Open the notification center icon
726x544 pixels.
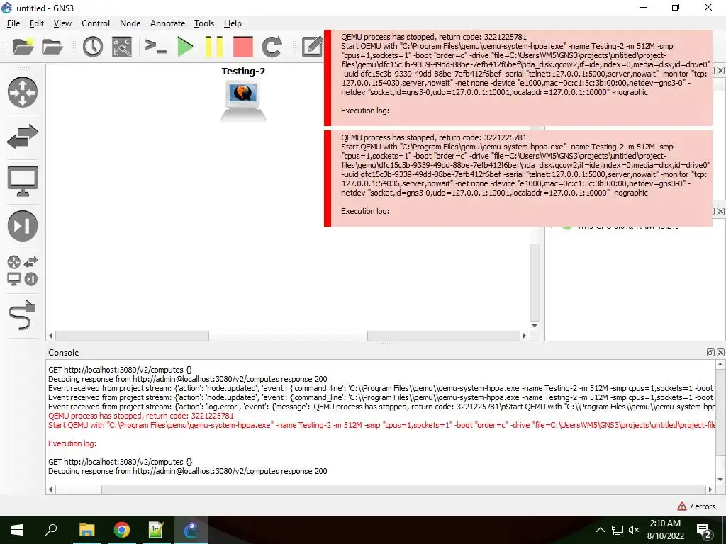[x=704, y=530]
